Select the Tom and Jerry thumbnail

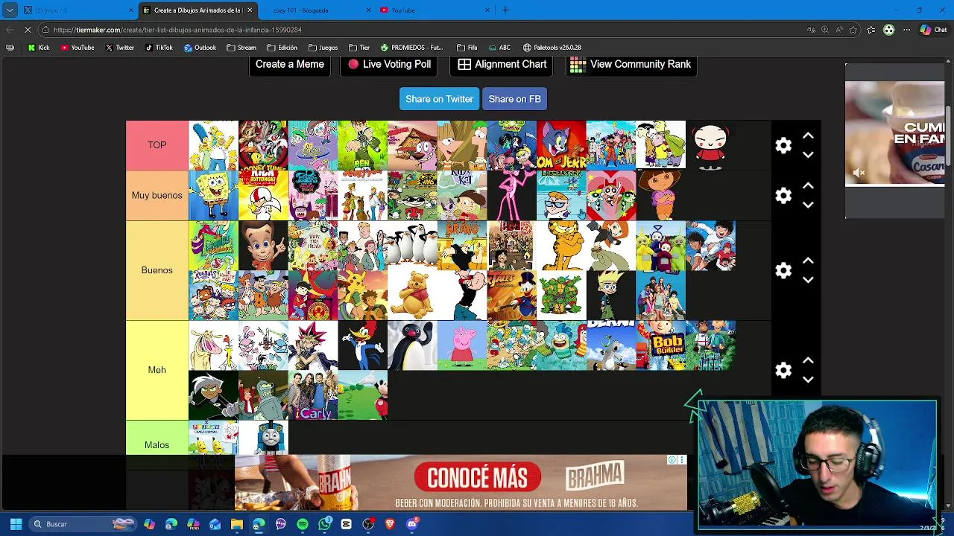(x=561, y=145)
